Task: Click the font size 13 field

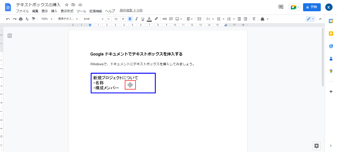Action: (x=116, y=19)
